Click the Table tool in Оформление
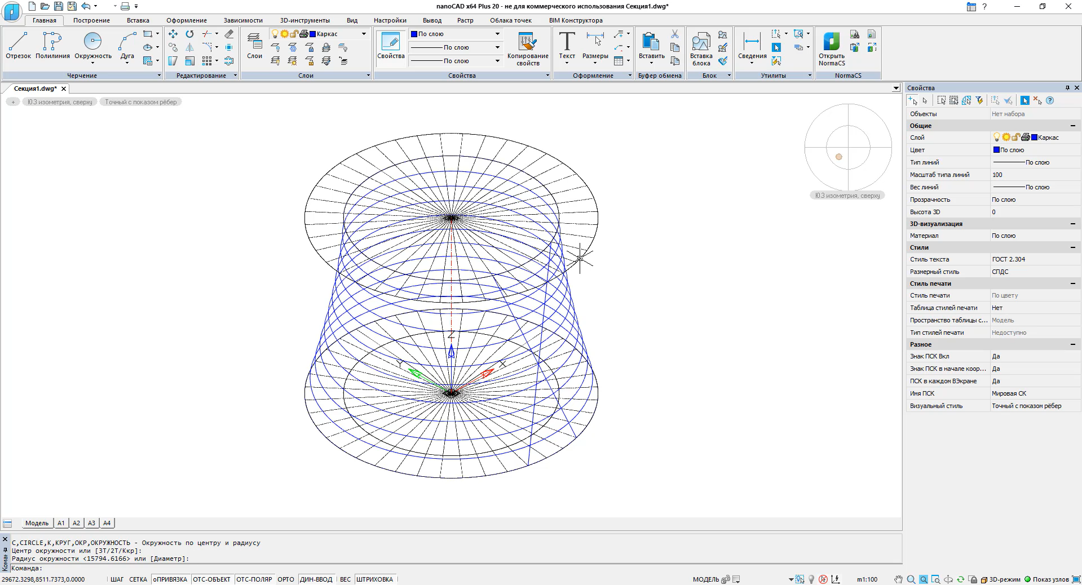 [x=619, y=60]
